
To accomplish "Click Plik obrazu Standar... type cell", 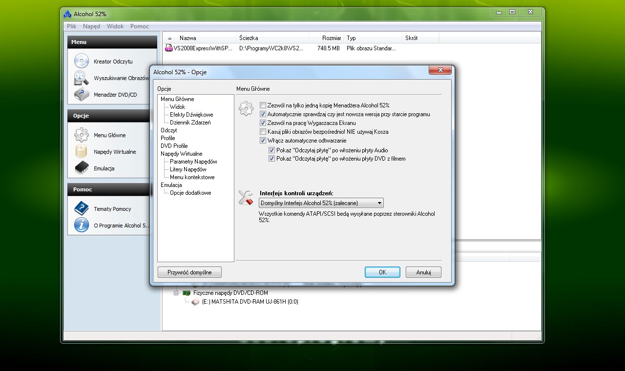I will [371, 48].
